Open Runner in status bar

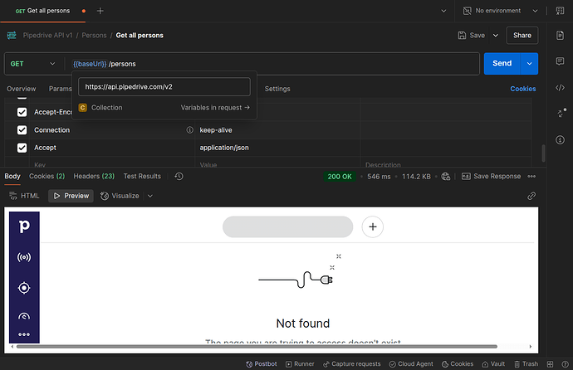click(300, 364)
